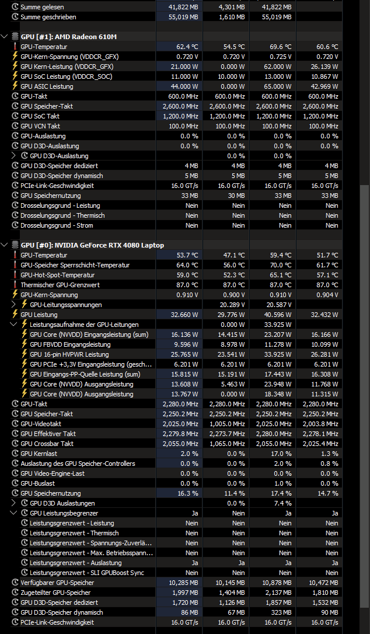Screen dimensions: 370x634
Task: Collapse the GPU [#0] NVIDIA GeForce RTX 4080 section
Action: 5,245
